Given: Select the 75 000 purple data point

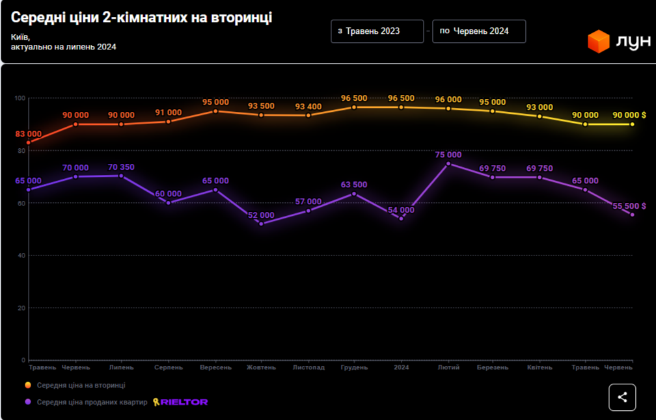Looking at the screenshot, I should click(x=448, y=164).
